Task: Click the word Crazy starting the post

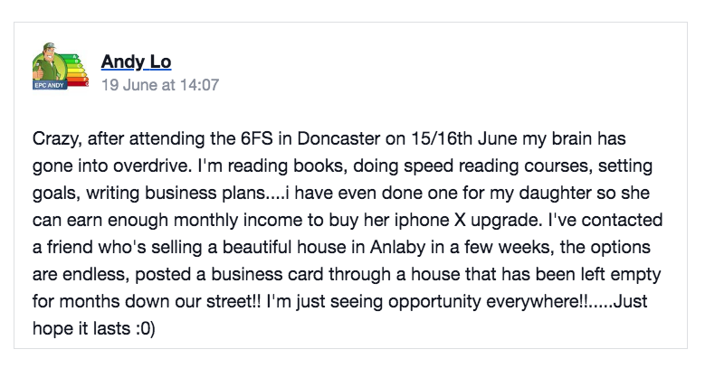Action: pyautogui.click(x=57, y=139)
